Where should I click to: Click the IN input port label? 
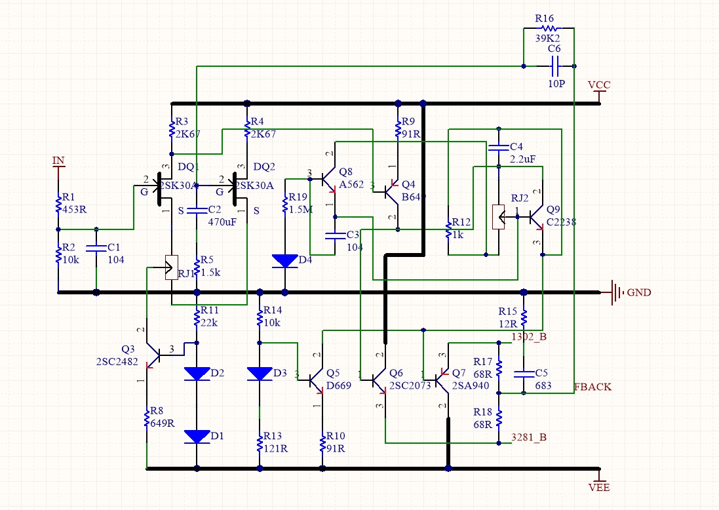pos(58,160)
